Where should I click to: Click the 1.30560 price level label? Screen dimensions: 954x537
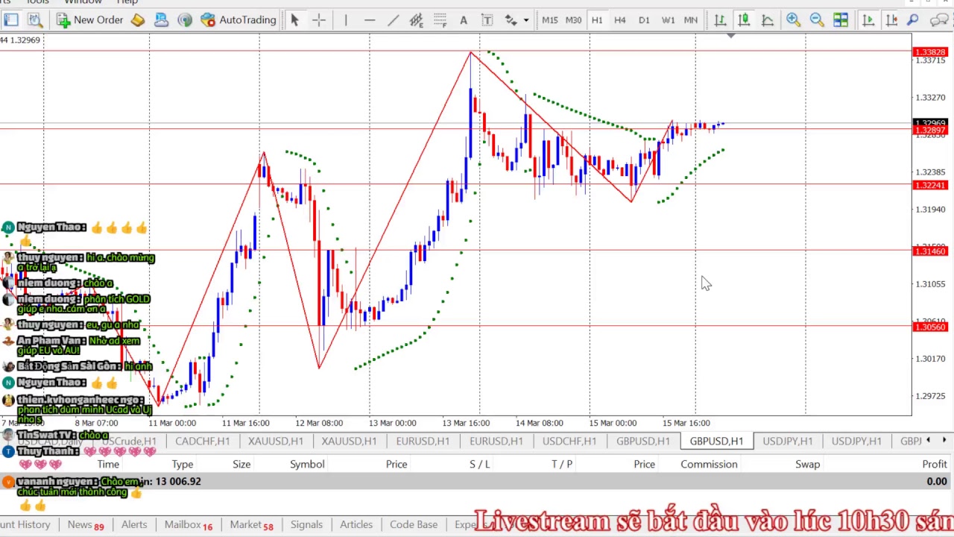(x=929, y=327)
